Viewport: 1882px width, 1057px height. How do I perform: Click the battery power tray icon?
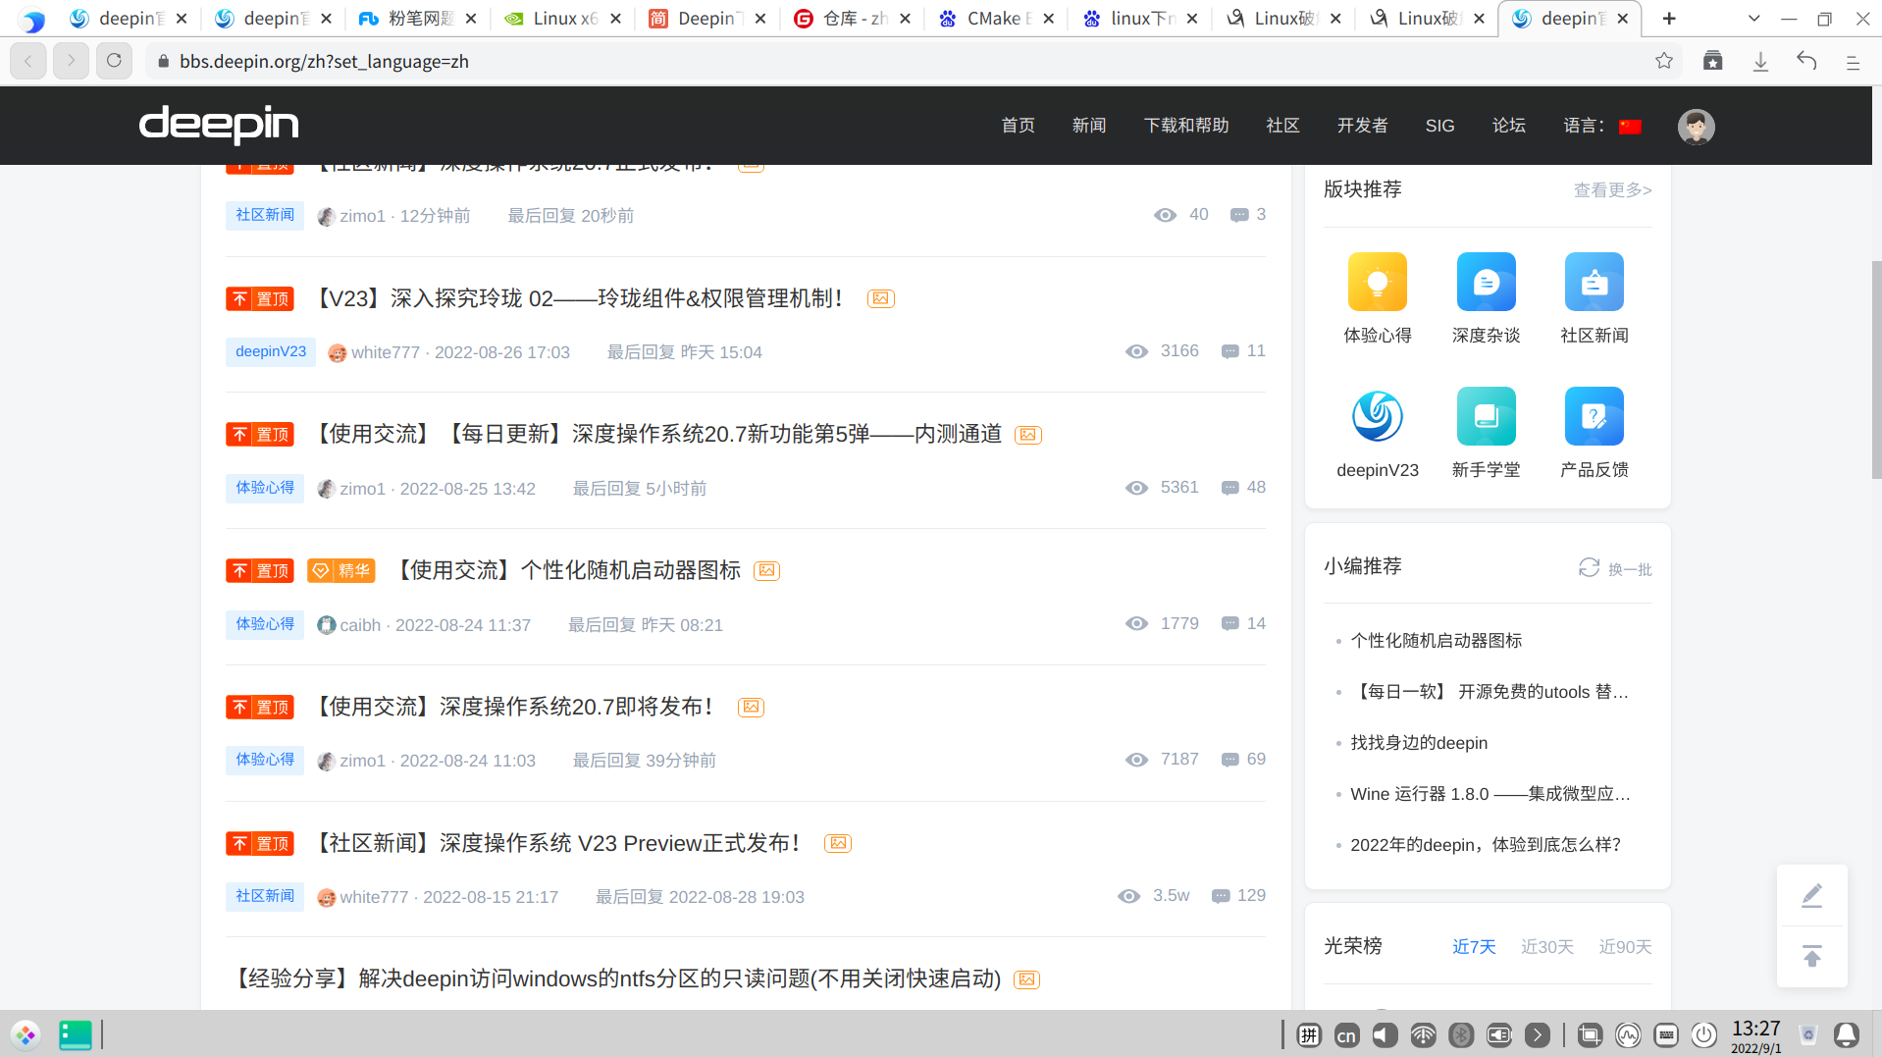click(1498, 1034)
